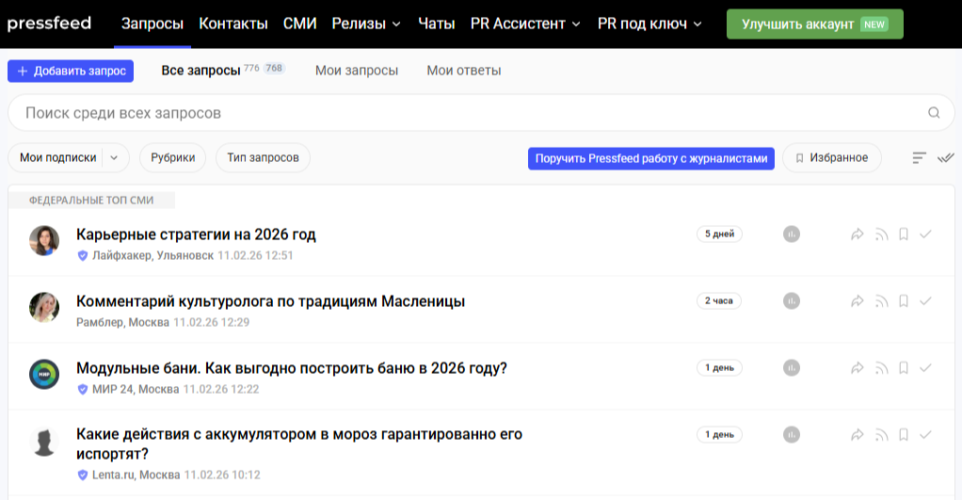Open the Контакты section
This screenshot has width=962, height=500.
[233, 24]
